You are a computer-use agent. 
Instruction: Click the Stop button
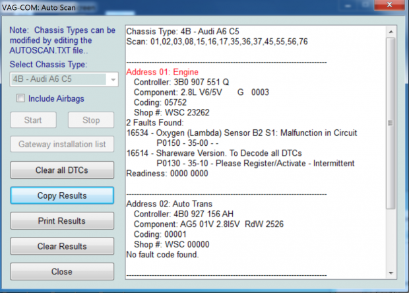tap(91, 120)
